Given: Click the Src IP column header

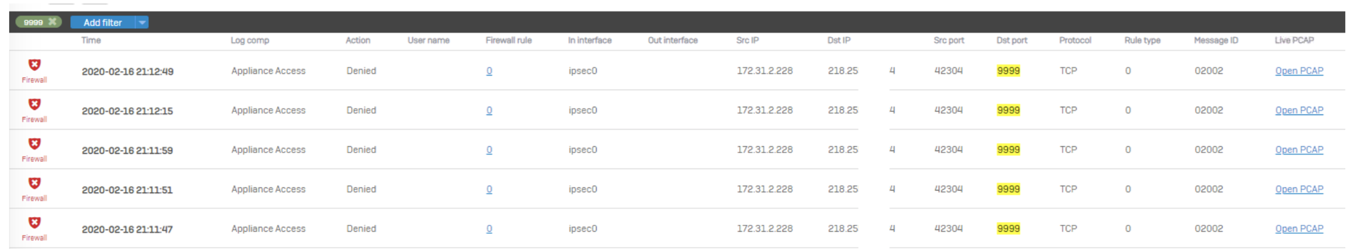Looking at the screenshot, I should point(747,40).
